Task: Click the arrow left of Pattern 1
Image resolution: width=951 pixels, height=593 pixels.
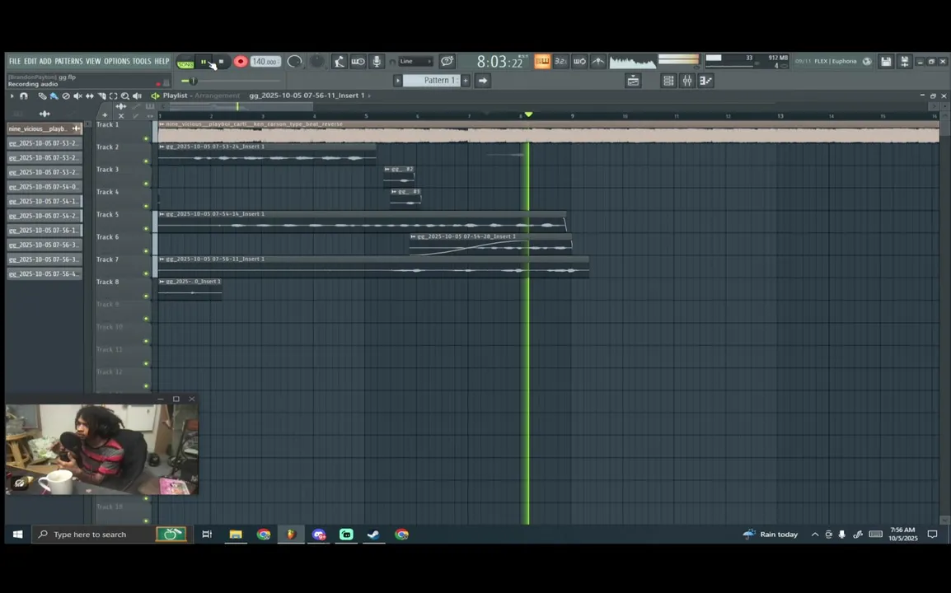Action: 398,81
